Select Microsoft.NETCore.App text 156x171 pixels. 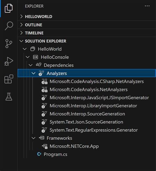coord(74,146)
